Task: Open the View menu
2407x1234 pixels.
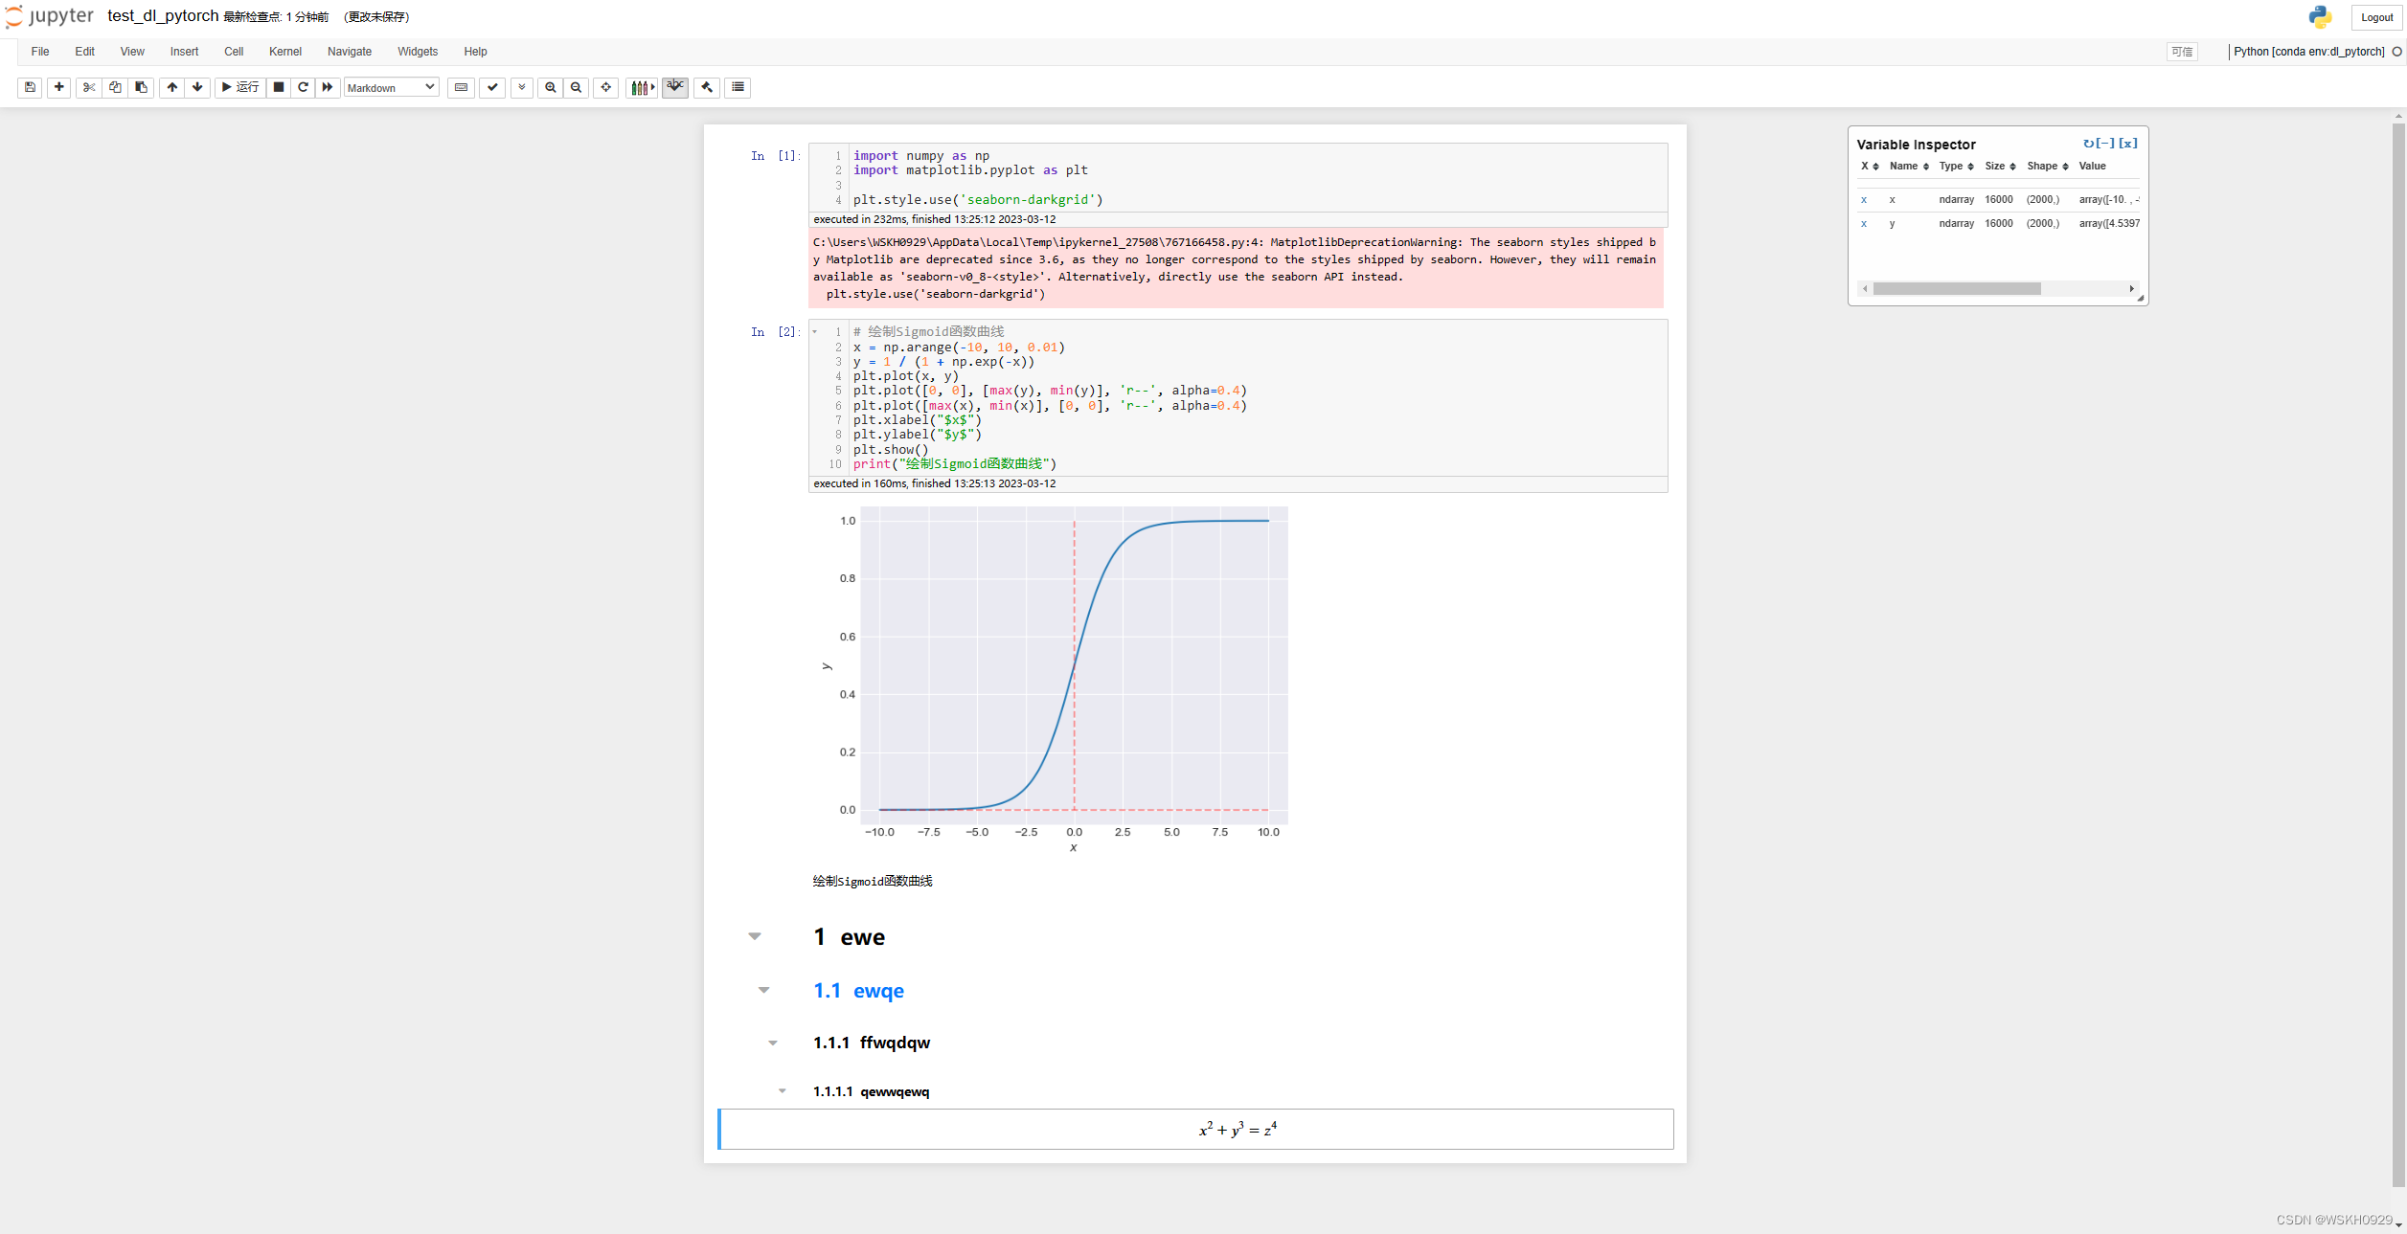Action: pyautogui.click(x=132, y=52)
